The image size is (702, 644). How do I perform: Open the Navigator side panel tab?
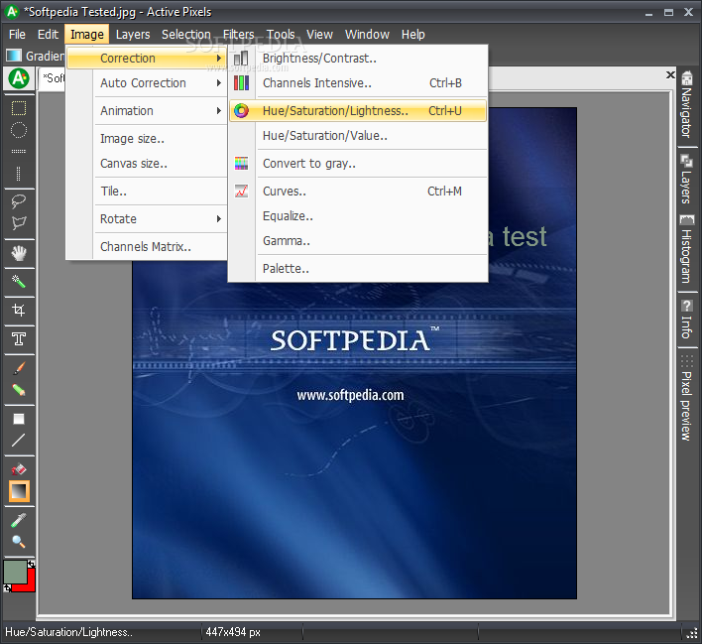tap(687, 105)
